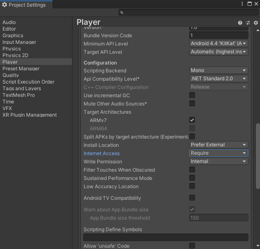Select the Editor settings category
The height and width of the screenshot is (249, 260).
(36, 29)
